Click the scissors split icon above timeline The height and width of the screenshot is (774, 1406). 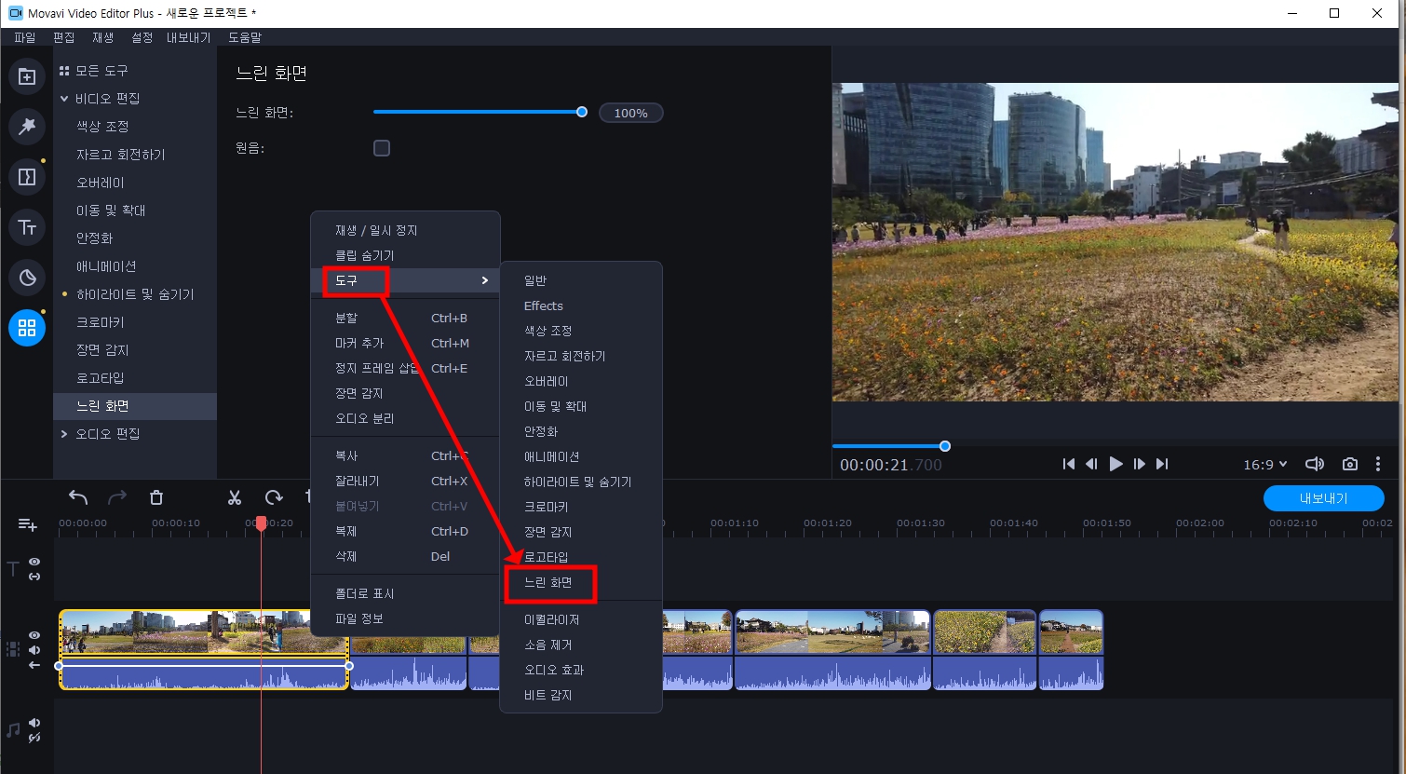[x=234, y=496]
